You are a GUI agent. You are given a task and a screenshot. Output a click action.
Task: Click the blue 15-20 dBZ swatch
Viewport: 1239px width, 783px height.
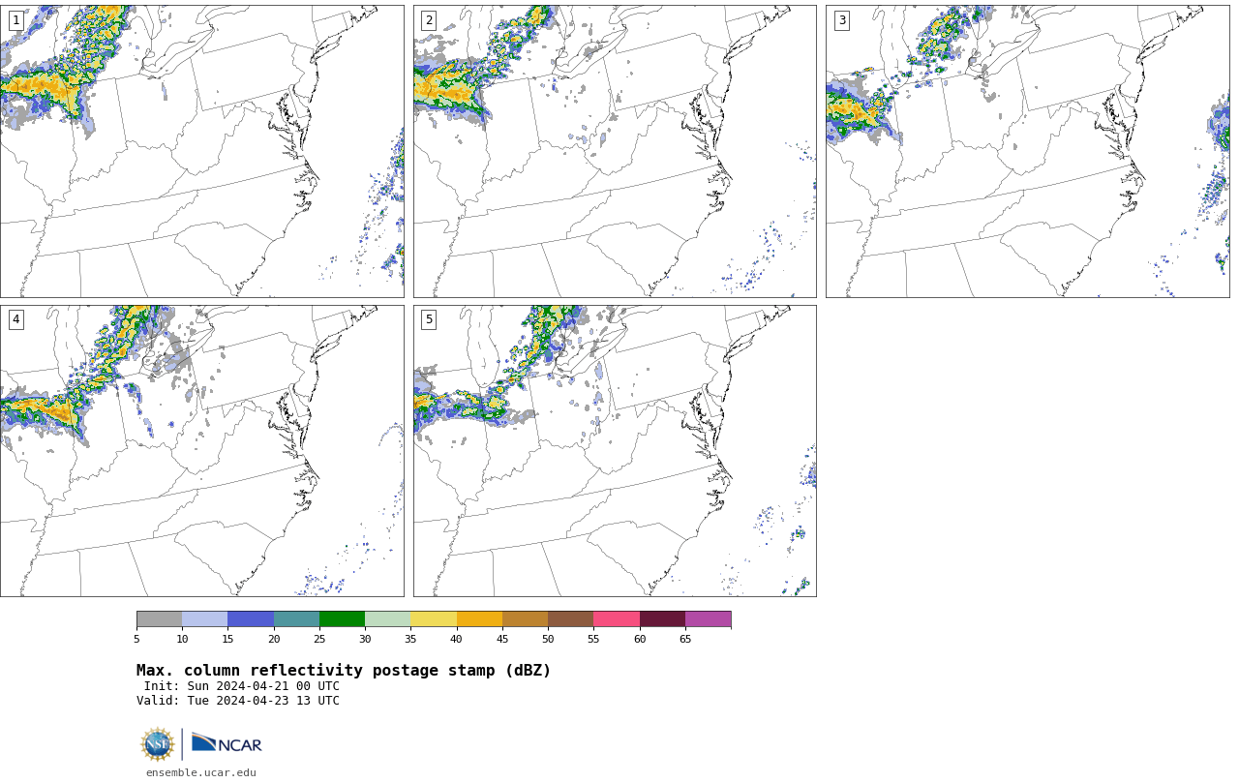(x=251, y=619)
